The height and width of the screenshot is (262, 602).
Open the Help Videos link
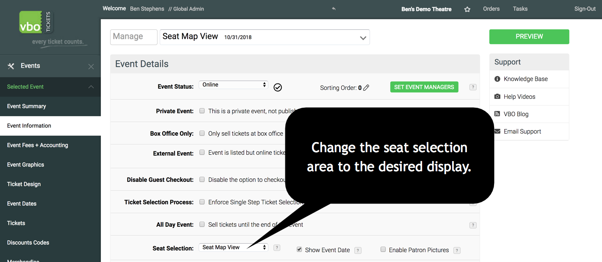(519, 97)
